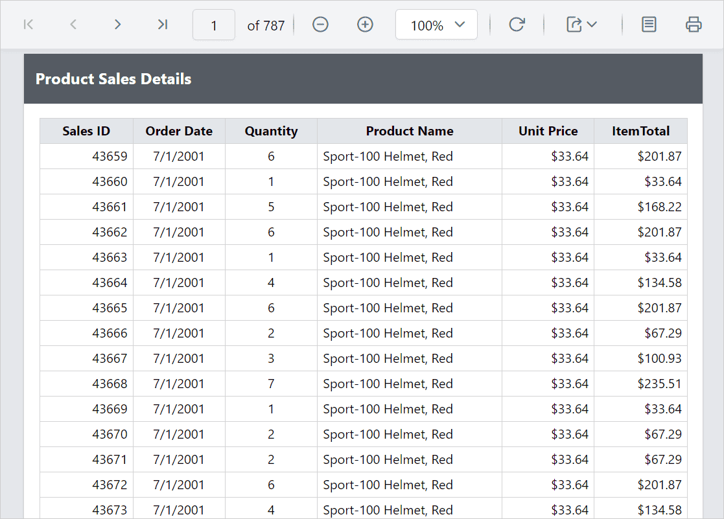The width and height of the screenshot is (724, 519).
Task: Click ItemTotal $100.93 in row 43667
Action: [640, 359]
